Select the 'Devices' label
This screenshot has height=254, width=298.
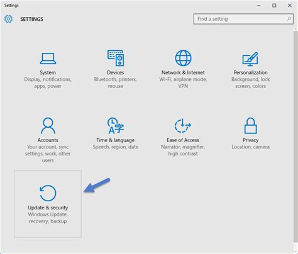[116, 72]
